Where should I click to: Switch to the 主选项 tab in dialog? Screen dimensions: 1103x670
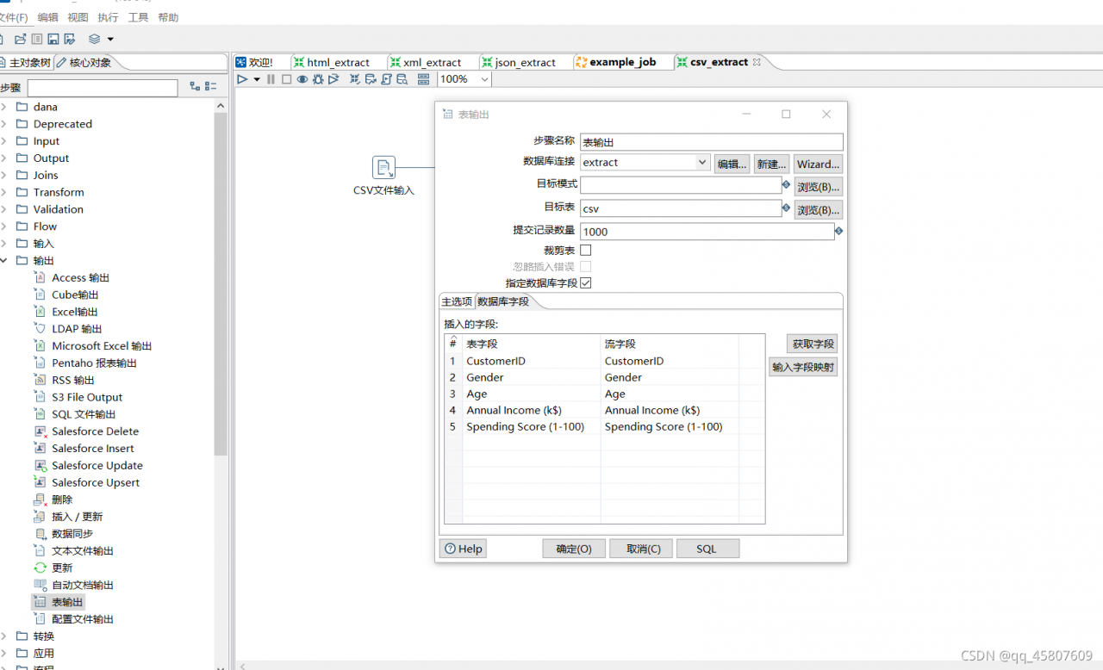coord(457,301)
